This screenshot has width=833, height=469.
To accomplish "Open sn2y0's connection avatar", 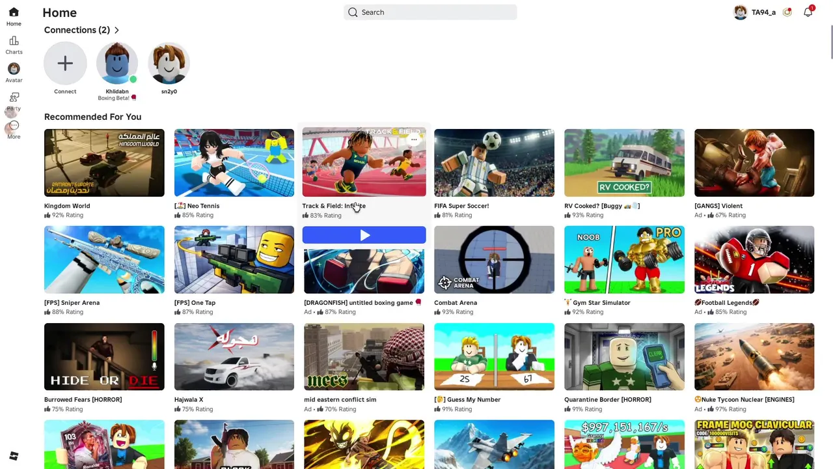I will (x=169, y=63).
